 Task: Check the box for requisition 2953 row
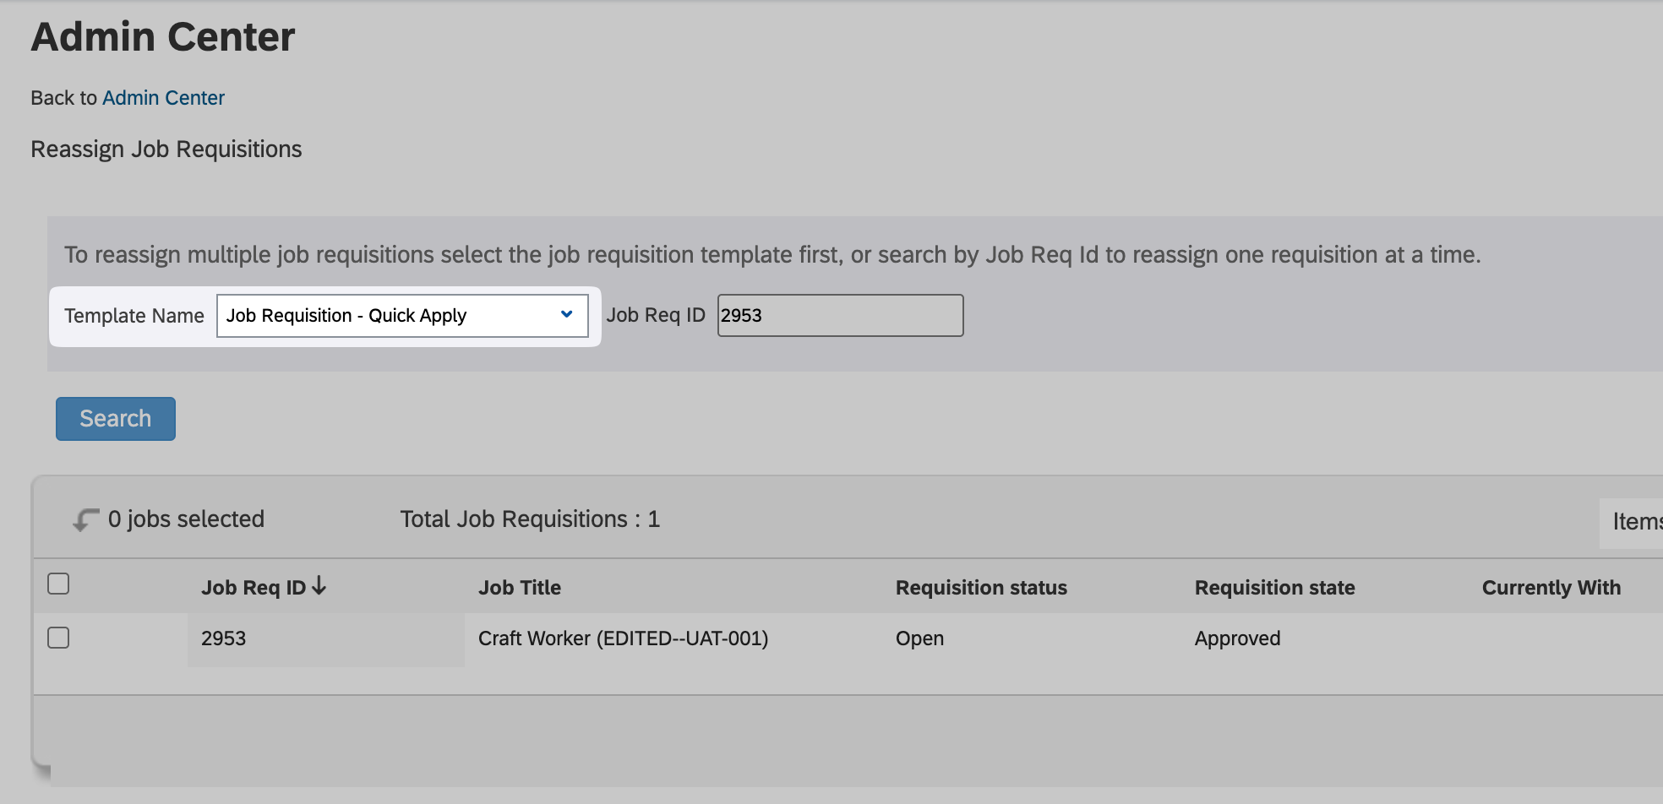click(x=58, y=638)
